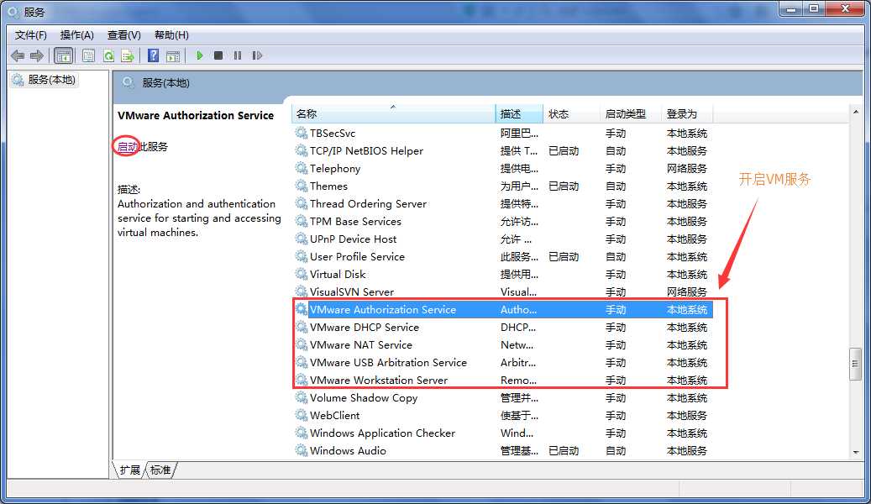Open the Help toolbar icon
Screen dimensions: 871x504
click(154, 55)
